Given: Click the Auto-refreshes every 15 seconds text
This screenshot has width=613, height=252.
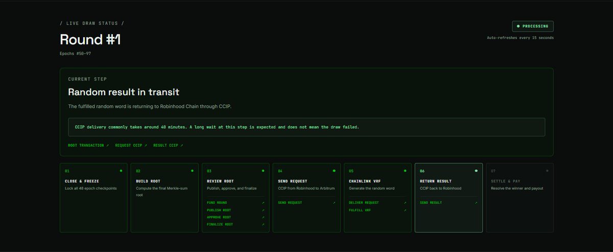Looking at the screenshot, I should (x=520, y=38).
